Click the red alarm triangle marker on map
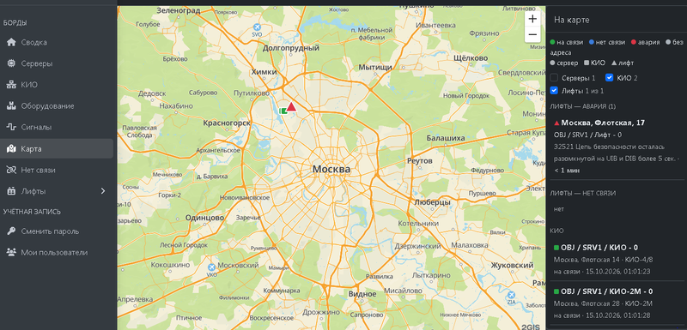The height and width of the screenshot is (330, 687). coord(291,106)
